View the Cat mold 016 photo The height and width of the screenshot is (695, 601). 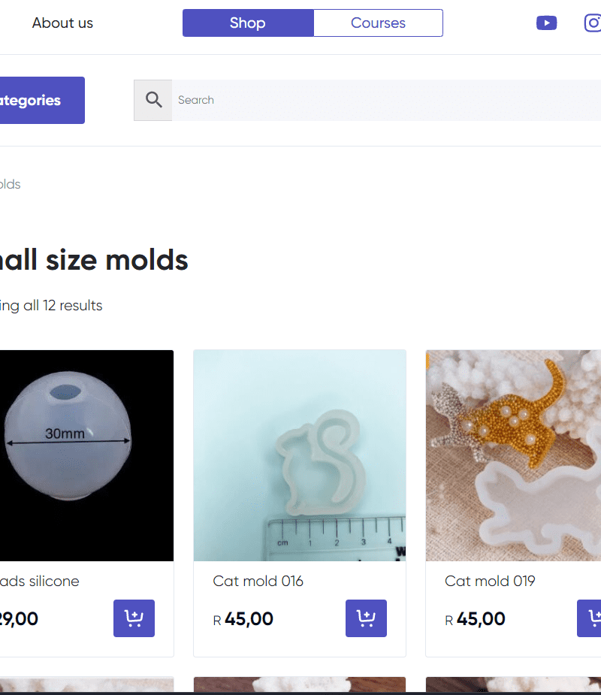pos(300,455)
